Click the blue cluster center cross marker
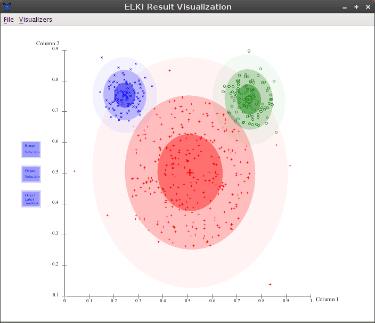 coord(125,95)
